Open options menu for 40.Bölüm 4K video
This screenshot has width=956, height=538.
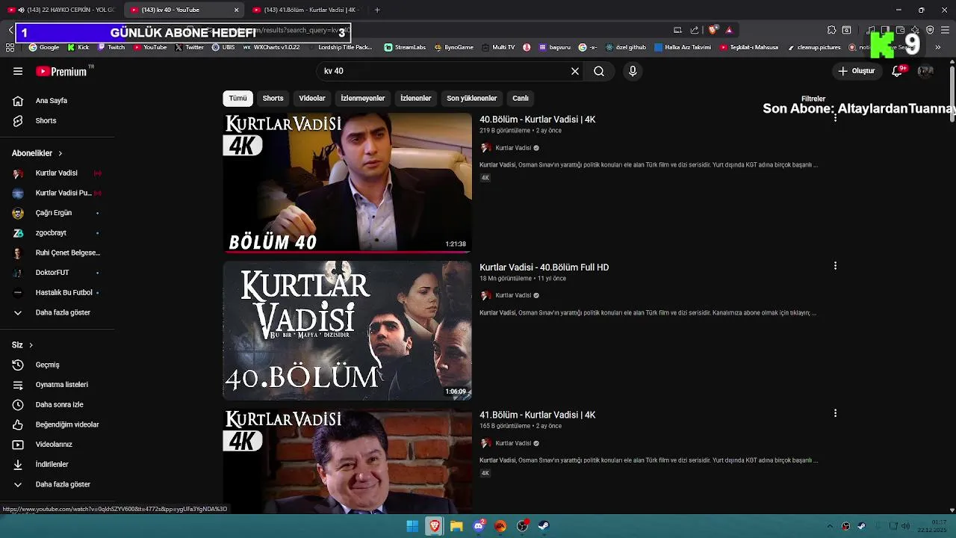[835, 118]
